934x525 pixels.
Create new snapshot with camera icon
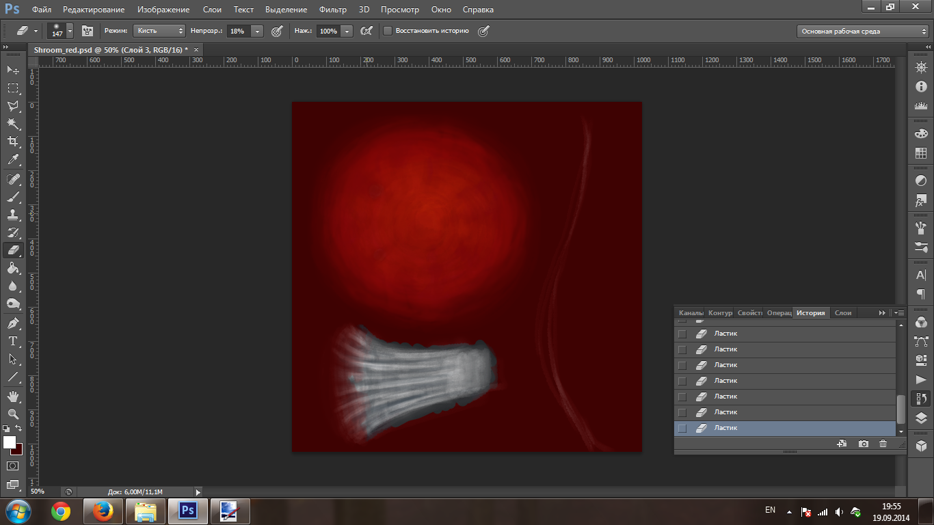pyautogui.click(x=864, y=444)
